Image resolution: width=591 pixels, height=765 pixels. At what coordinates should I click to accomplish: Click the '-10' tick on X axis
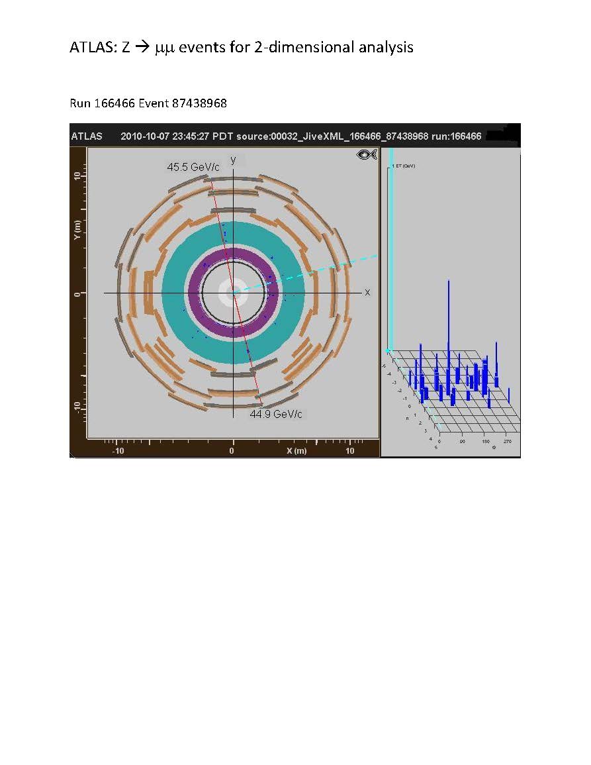tap(118, 451)
